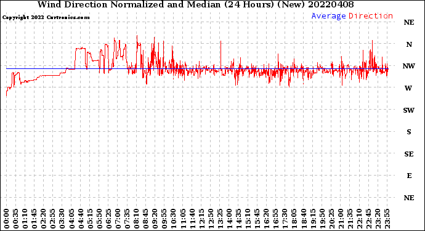The image size is (425, 231).
Task: Click the 11:40 time label
Action: pos(192,219)
